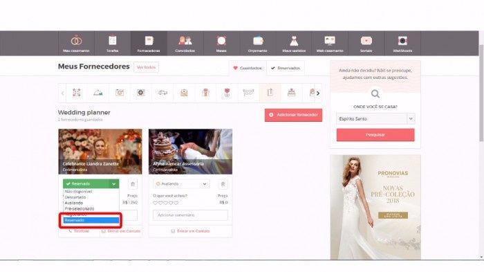Click the page vertical scrollbar

(x=481, y=93)
